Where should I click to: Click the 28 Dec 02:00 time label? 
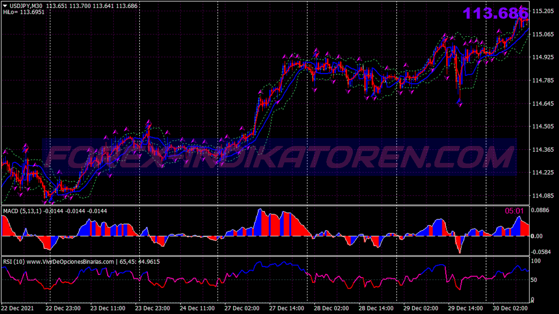coord(331,308)
